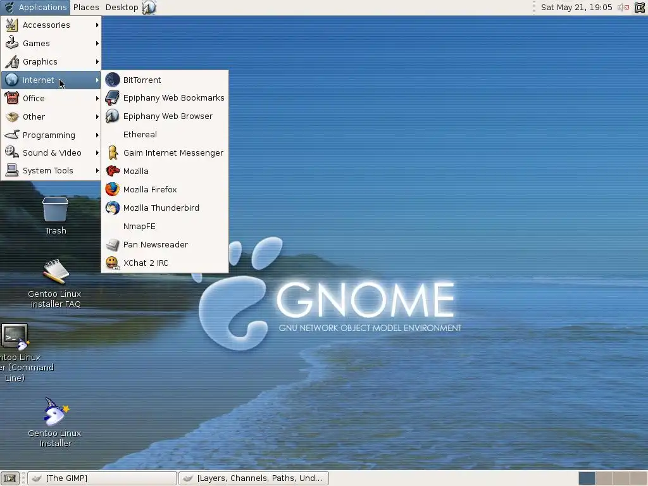Click the Gaim Internet Messenger icon

tap(113, 153)
